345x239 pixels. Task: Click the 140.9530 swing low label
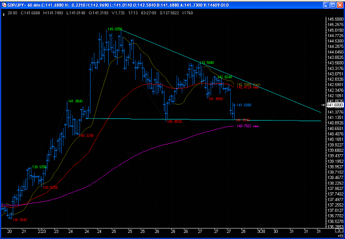(174, 121)
